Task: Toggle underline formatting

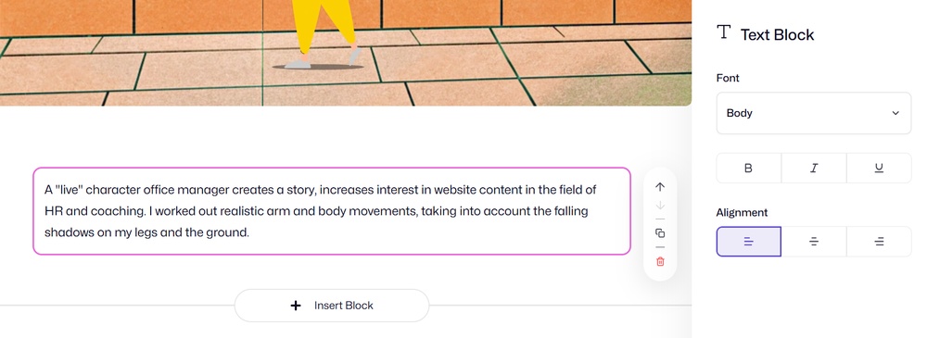Action: point(879,169)
